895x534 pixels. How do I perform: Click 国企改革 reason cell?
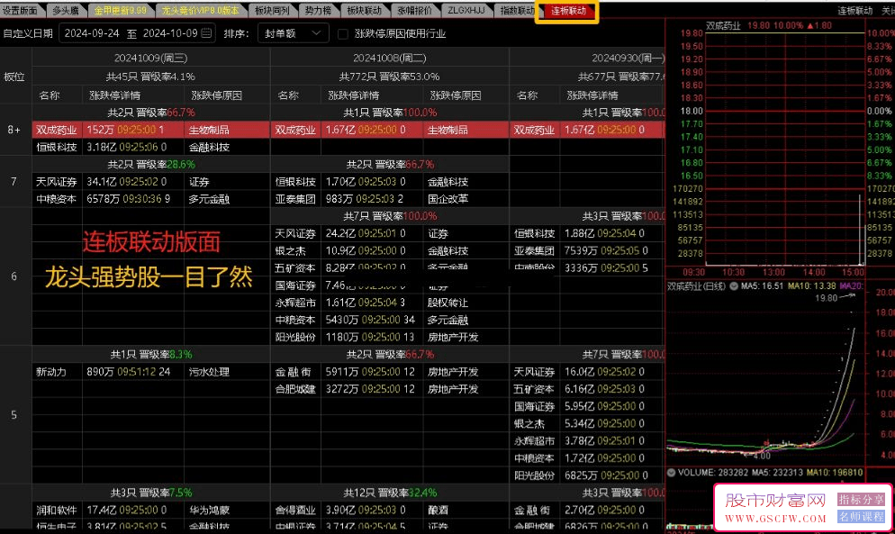click(x=448, y=199)
